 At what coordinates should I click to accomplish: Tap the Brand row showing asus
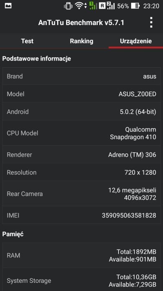(x=81, y=76)
